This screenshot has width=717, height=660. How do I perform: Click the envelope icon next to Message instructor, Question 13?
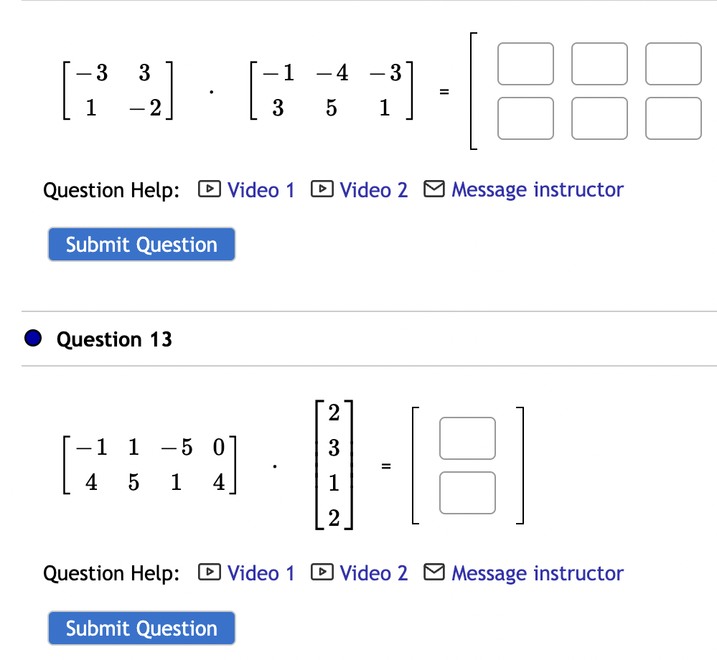point(434,572)
